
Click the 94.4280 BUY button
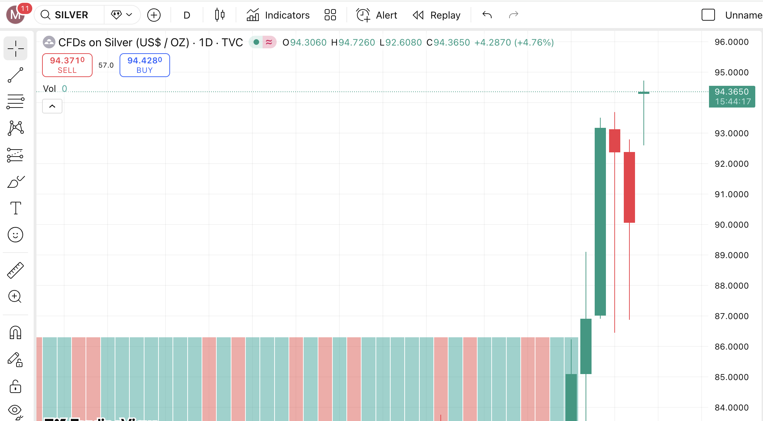pyautogui.click(x=145, y=65)
